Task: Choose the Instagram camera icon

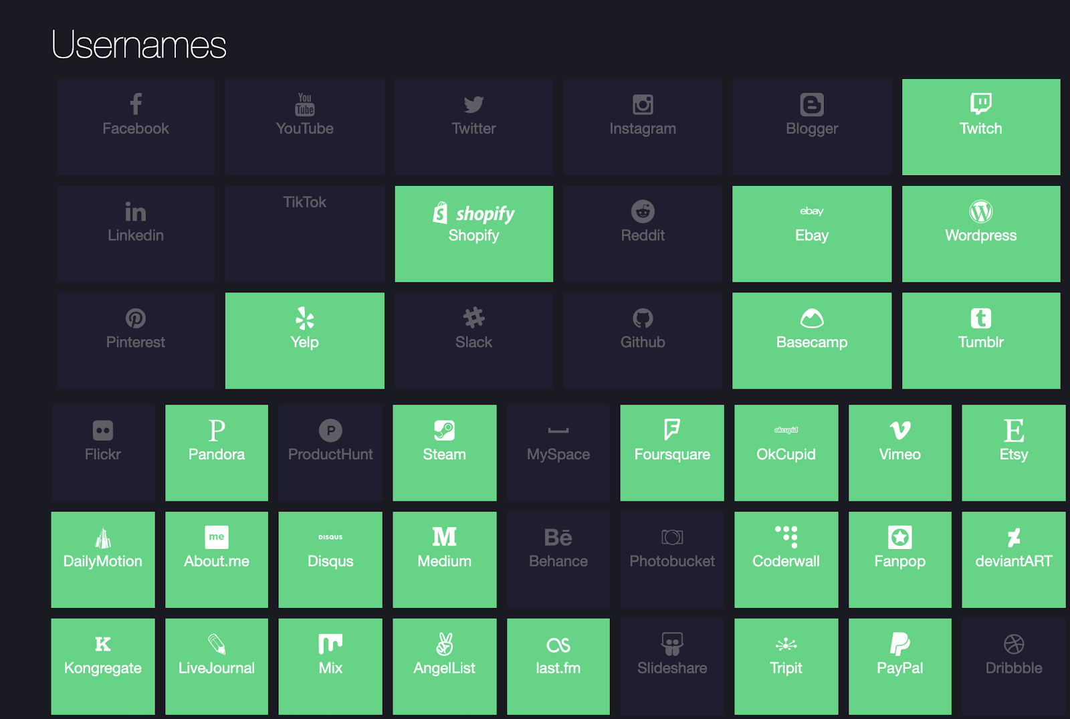Action: point(643,104)
